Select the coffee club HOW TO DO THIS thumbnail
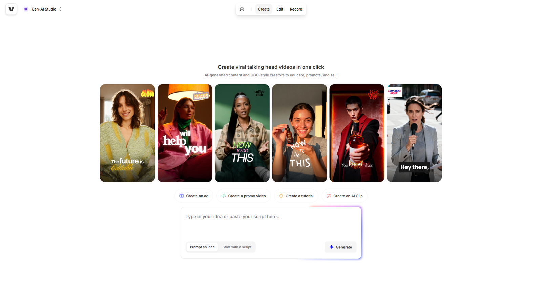542x305 pixels. [x=242, y=133]
